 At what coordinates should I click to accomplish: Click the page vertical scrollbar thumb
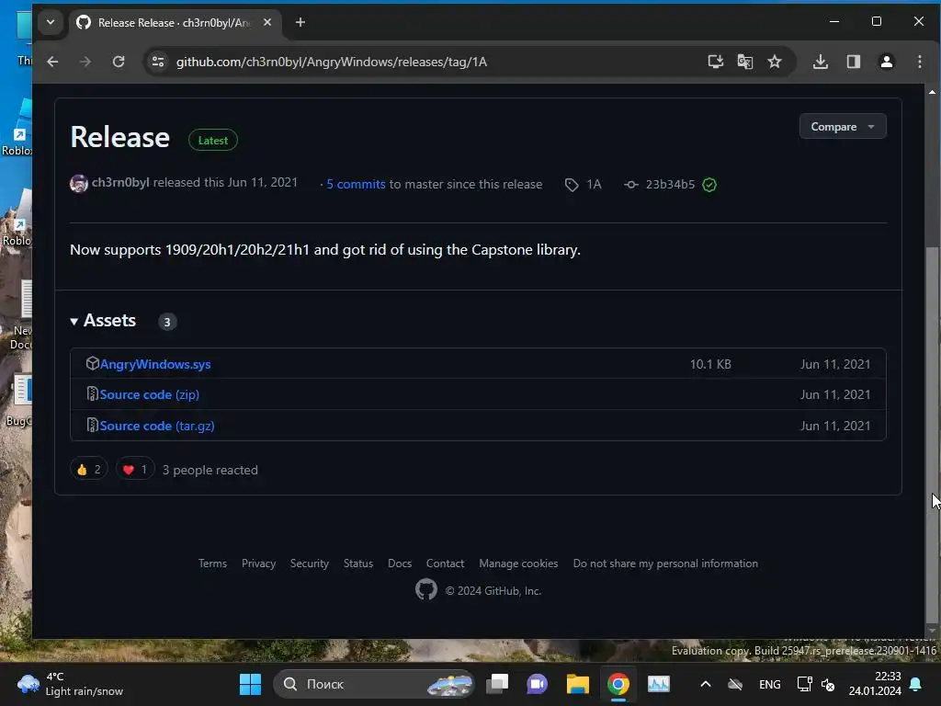point(932,435)
